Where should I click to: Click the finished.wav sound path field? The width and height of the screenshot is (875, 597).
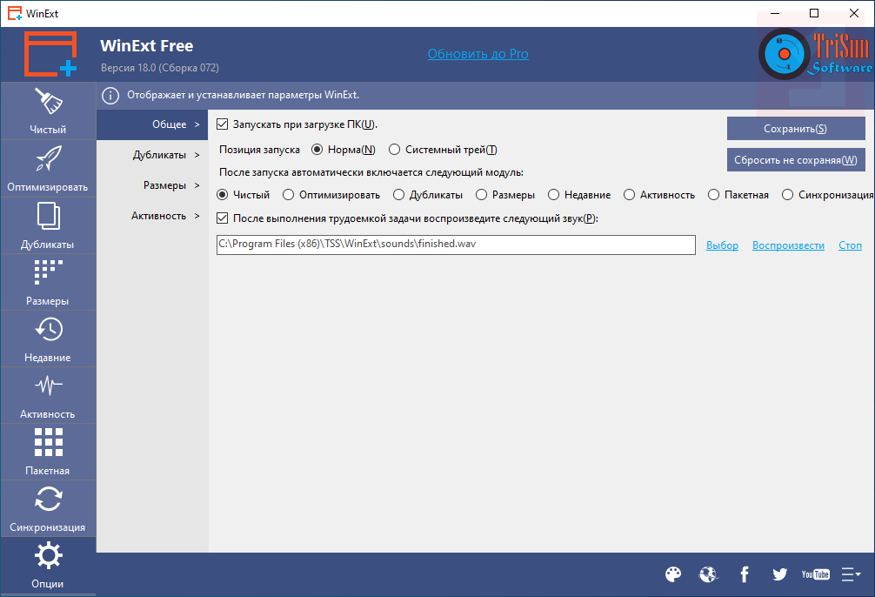456,245
